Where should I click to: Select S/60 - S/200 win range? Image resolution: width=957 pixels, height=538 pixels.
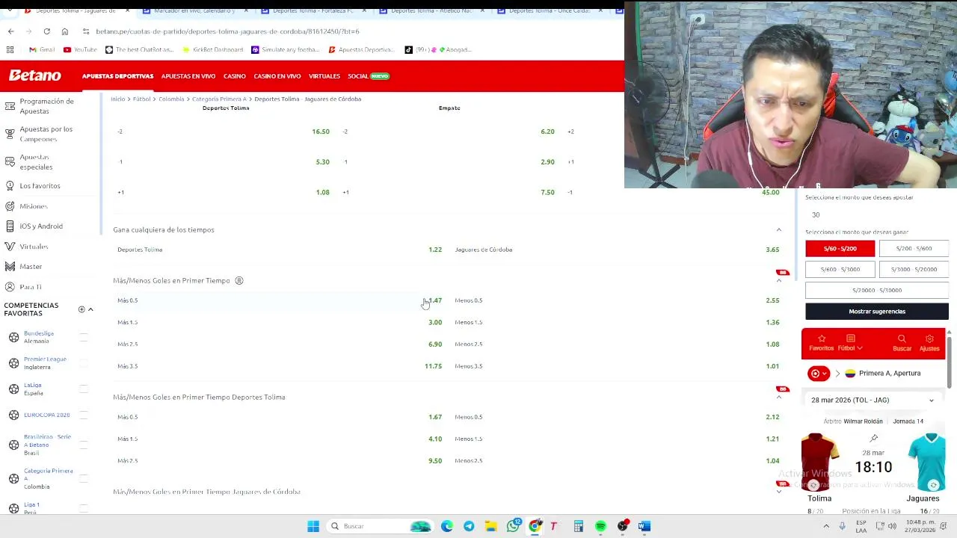click(840, 248)
